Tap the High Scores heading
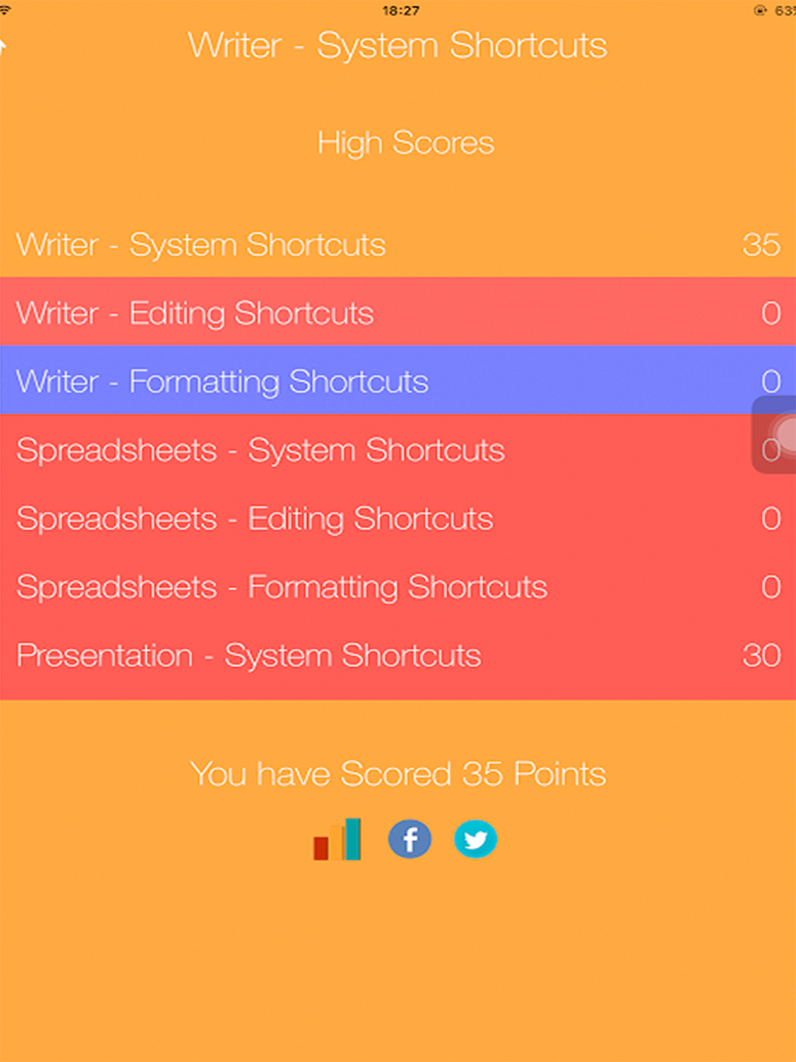Image resolution: width=796 pixels, height=1062 pixels. coord(405,143)
